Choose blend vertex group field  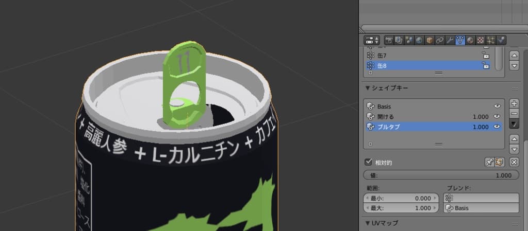(x=481, y=198)
